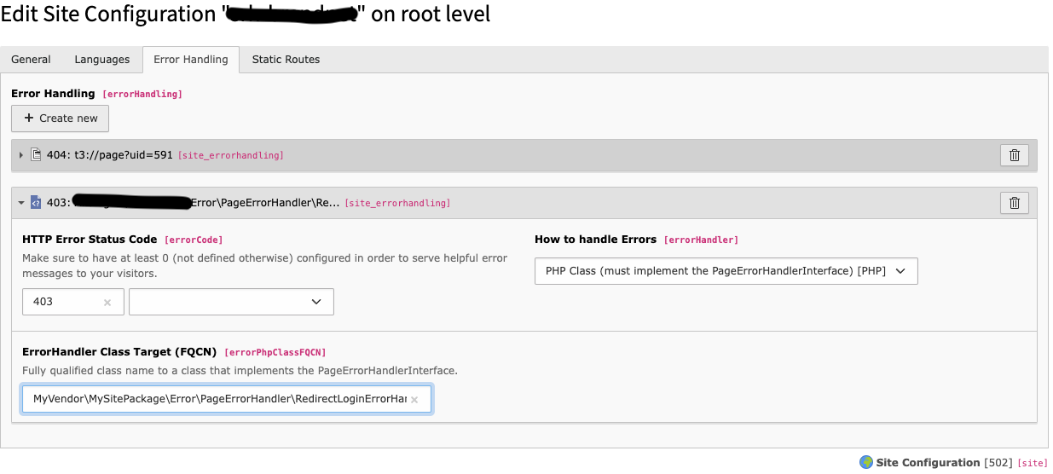Clear the ErrorHandler Class Target value
Screen dimensions: 1053x474
(414, 400)
